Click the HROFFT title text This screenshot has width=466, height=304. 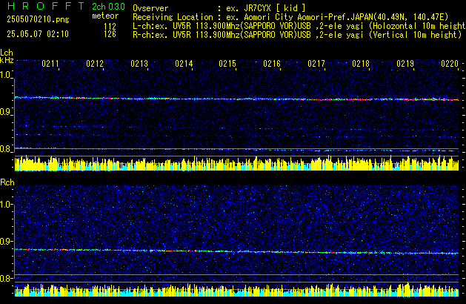point(46,6)
